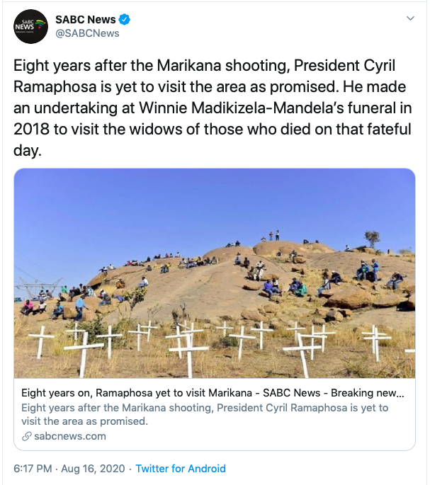
Task: Click the article description text in card
Action: (205, 414)
